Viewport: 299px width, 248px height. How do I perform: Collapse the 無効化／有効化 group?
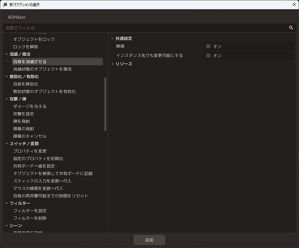(6, 76)
